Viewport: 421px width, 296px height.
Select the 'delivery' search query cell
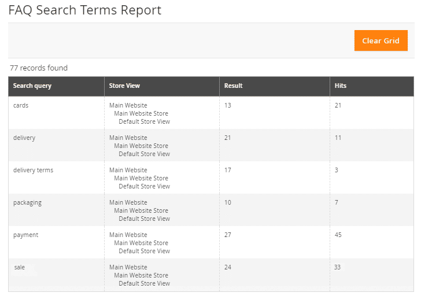coord(24,138)
